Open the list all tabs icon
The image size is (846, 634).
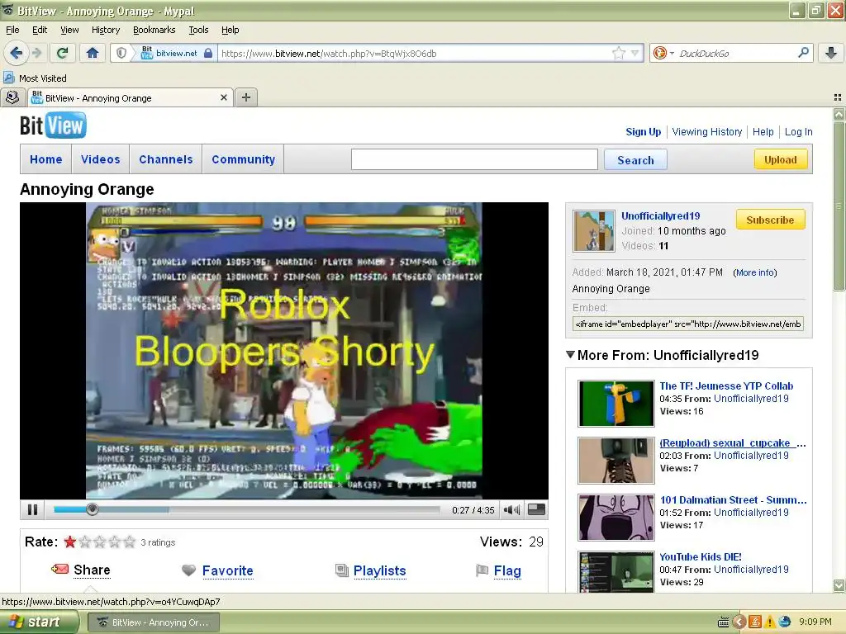point(838,97)
